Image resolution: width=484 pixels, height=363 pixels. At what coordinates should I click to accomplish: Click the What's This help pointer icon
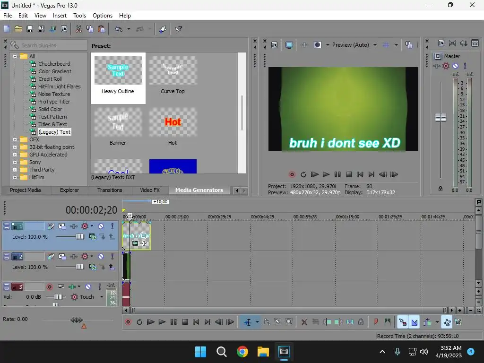pos(178,29)
